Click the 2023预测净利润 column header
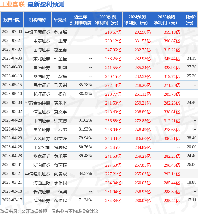 108,20
